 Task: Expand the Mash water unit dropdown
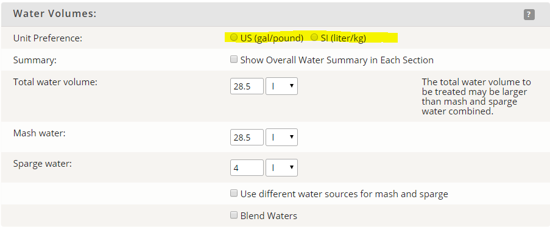pos(281,138)
